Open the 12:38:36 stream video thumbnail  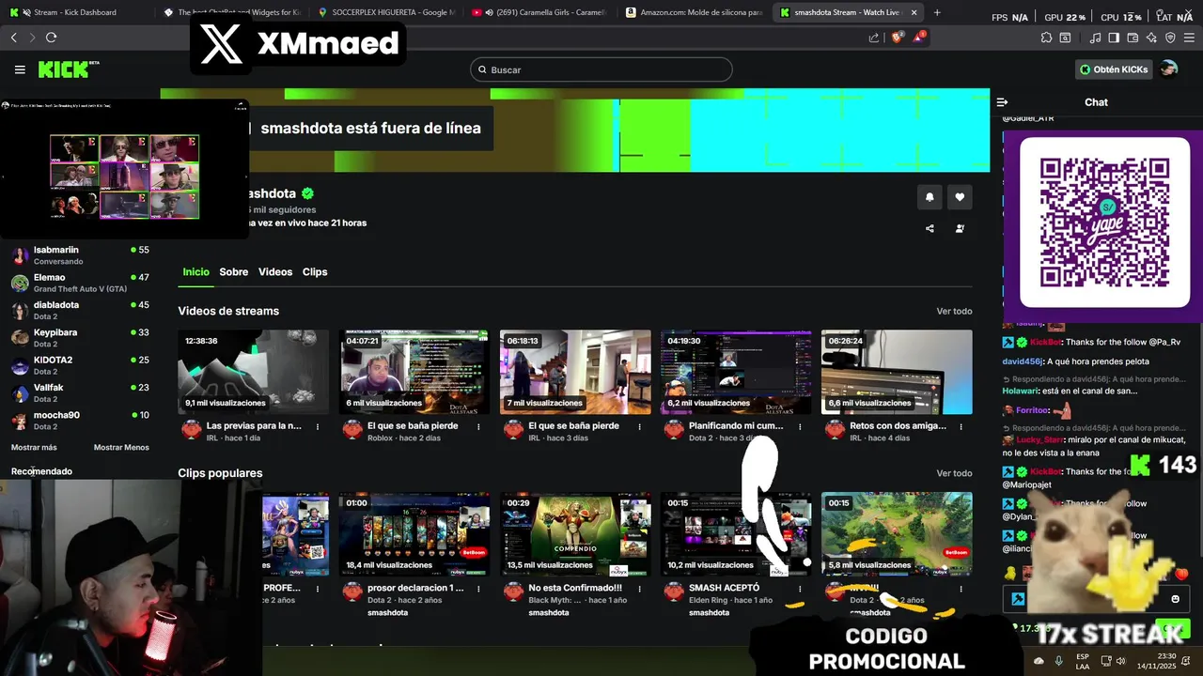tap(254, 372)
